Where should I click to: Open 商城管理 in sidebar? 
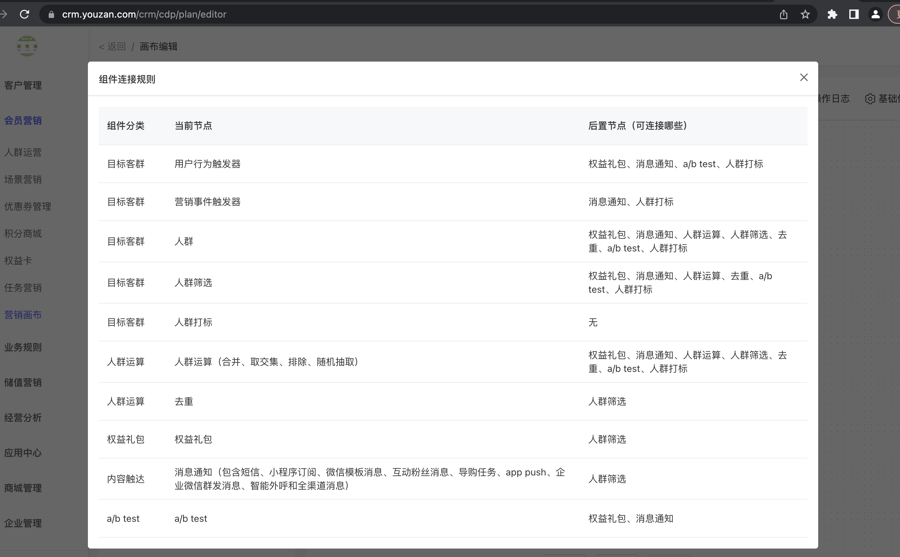coord(23,488)
